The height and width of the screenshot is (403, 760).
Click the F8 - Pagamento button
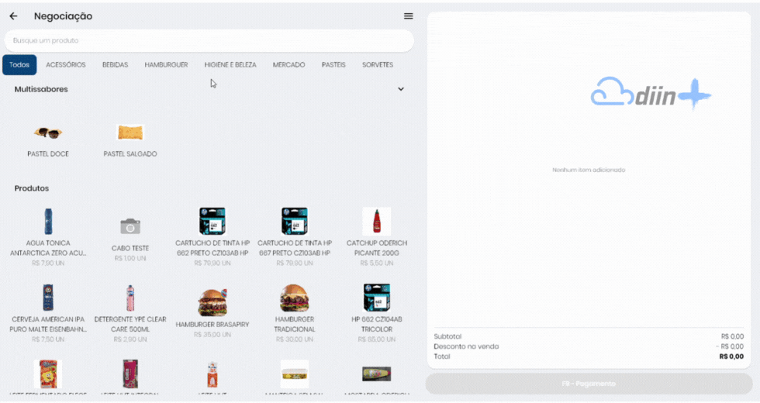pos(589,384)
